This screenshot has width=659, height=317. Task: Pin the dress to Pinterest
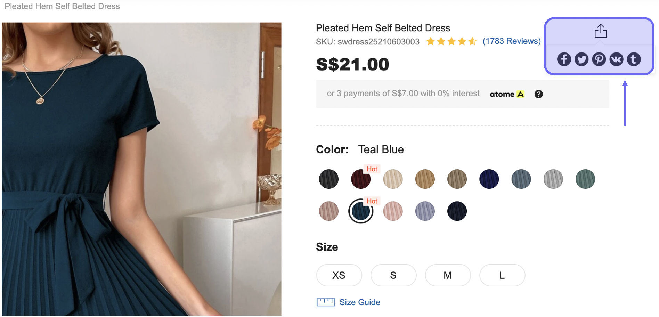pyautogui.click(x=599, y=59)
